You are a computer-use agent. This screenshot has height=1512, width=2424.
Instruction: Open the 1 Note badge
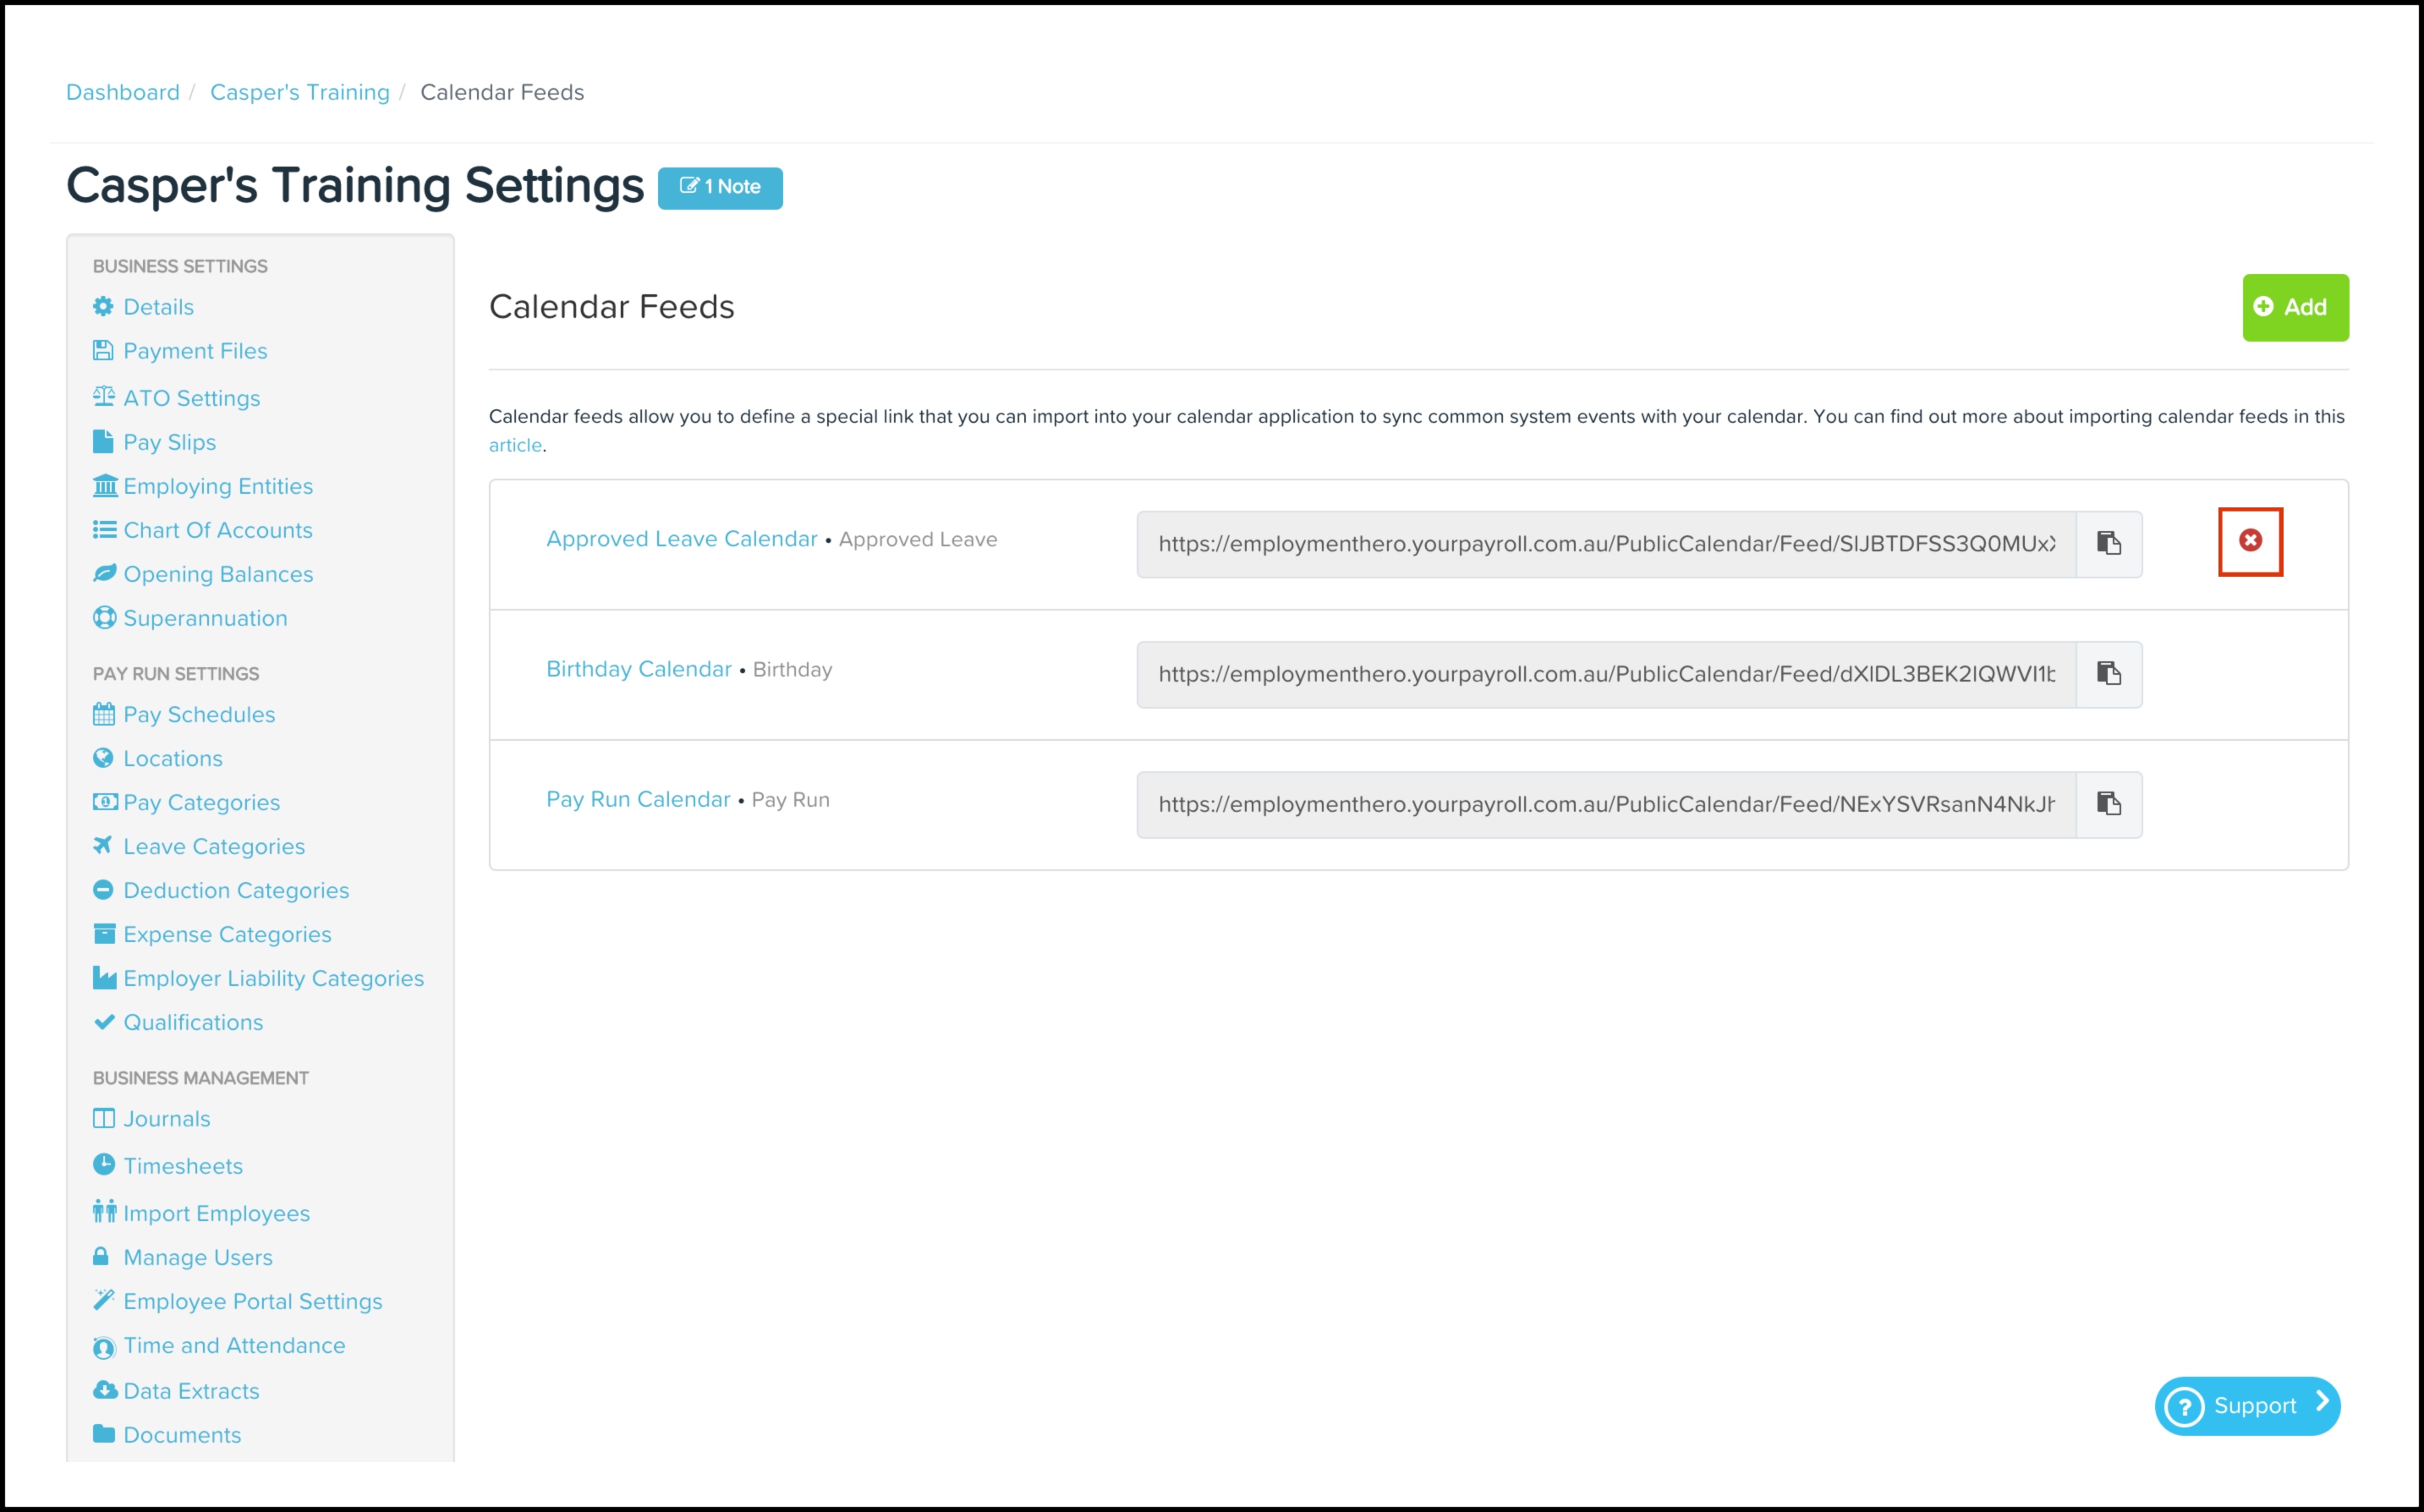tap(720, 187)
